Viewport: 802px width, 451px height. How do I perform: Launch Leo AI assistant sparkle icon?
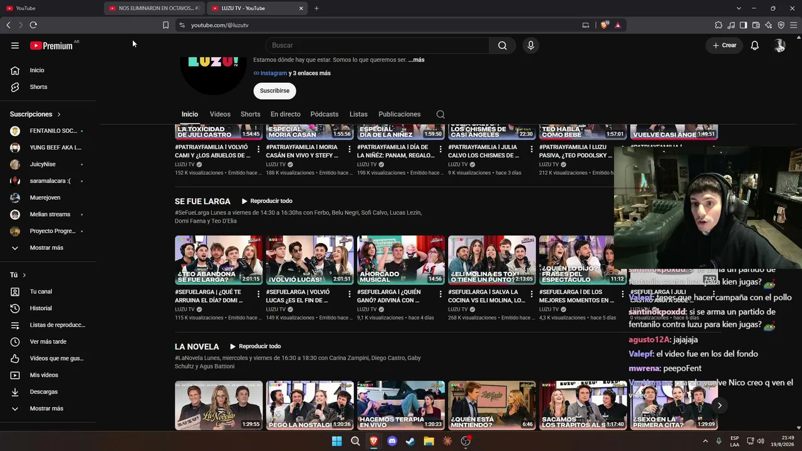click(x=769, y=25)
